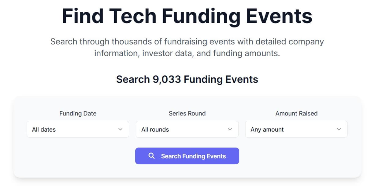Image resolution: width=367 pixels, height=186 pixels.
Task: Click the chevron on the Series Round dropdown
Action: click(x=230, y=129)
